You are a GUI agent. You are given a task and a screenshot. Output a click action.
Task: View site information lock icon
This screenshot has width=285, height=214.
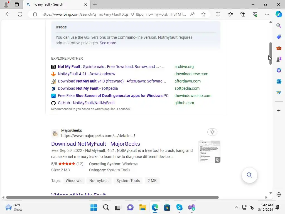tap(35, 14)
